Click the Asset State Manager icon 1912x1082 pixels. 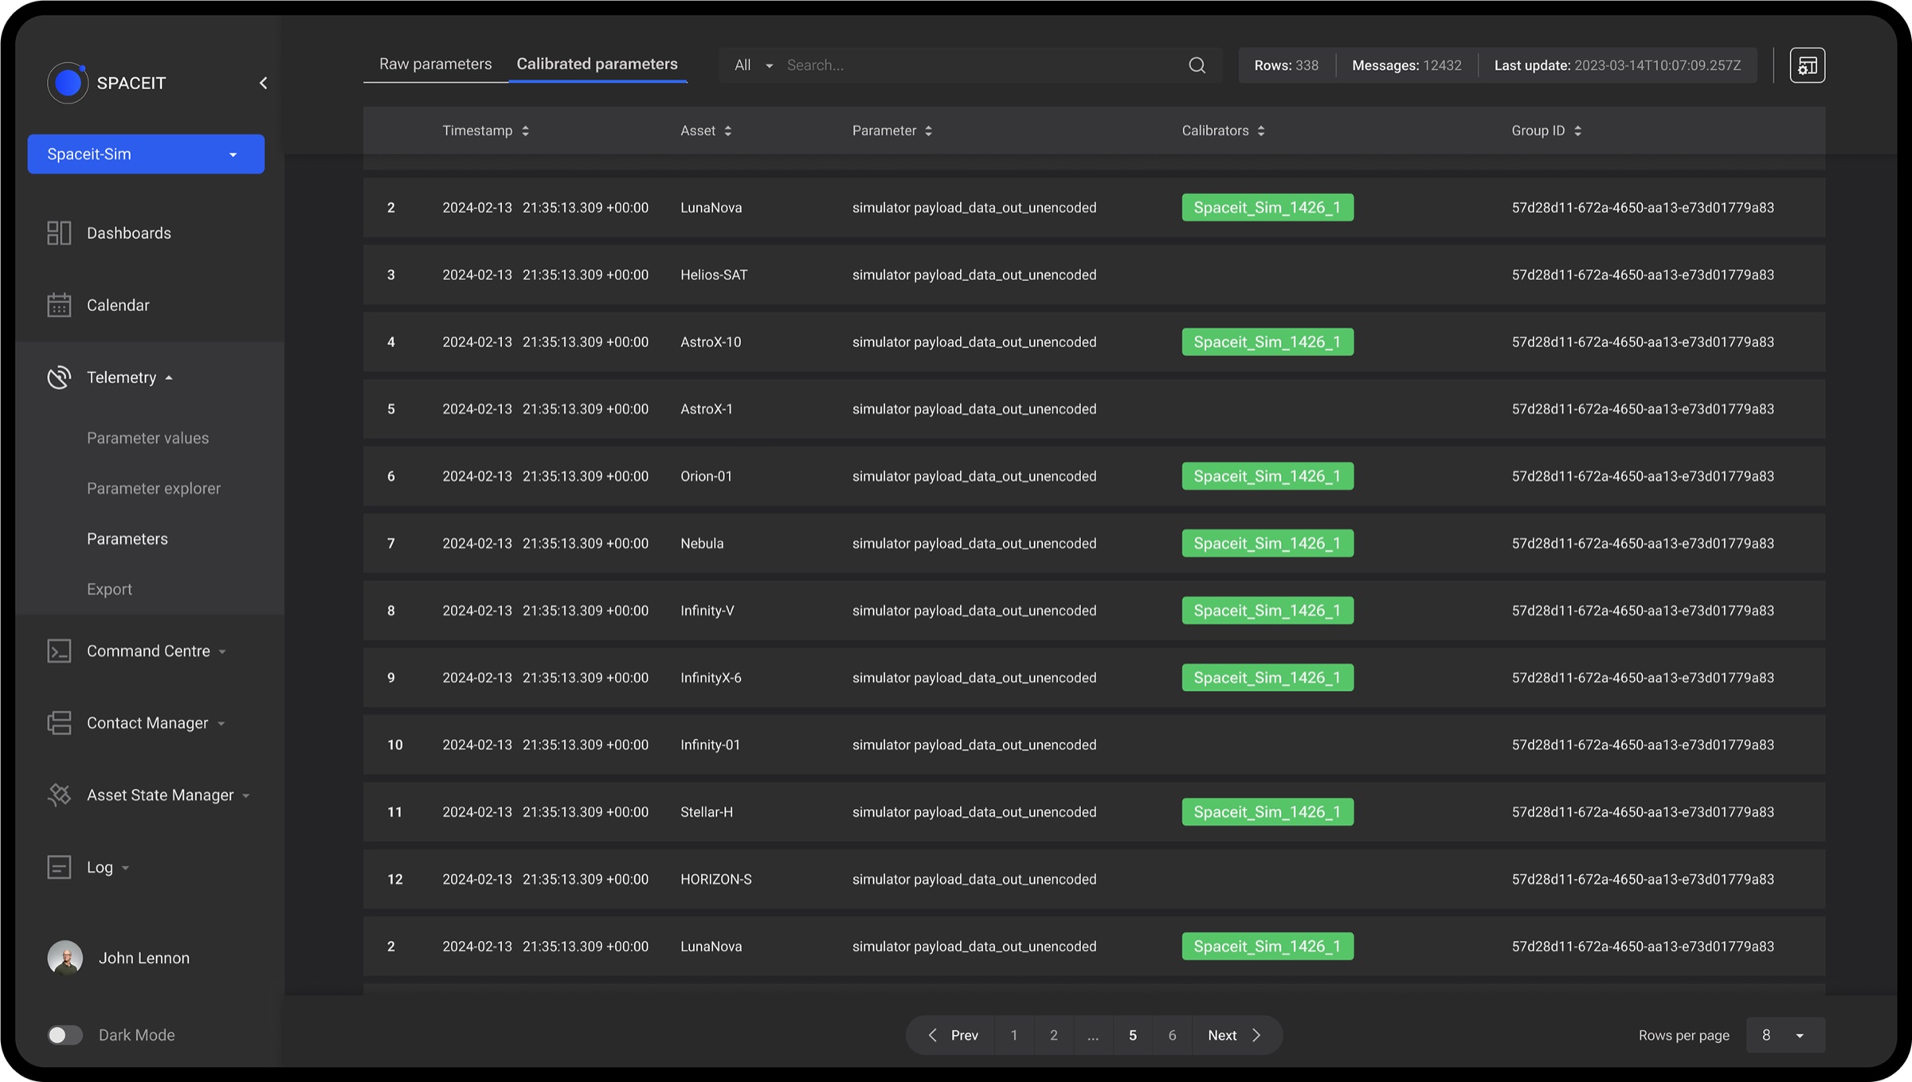[59, 795]
